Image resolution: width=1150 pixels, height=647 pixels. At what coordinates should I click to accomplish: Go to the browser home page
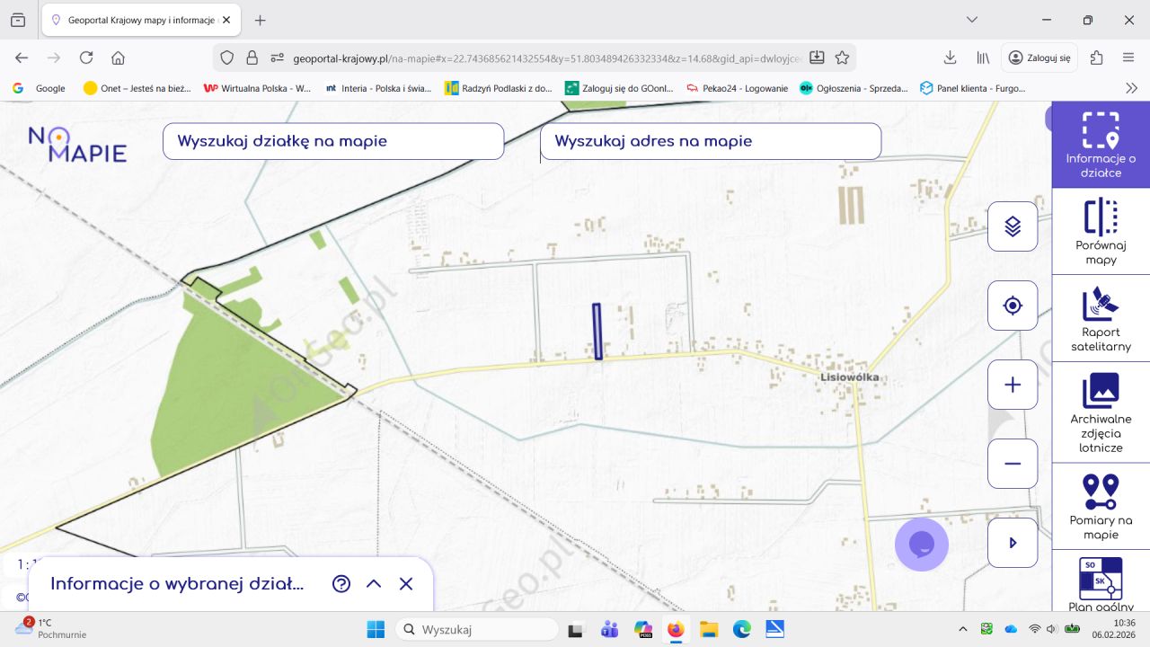(118, 58)
